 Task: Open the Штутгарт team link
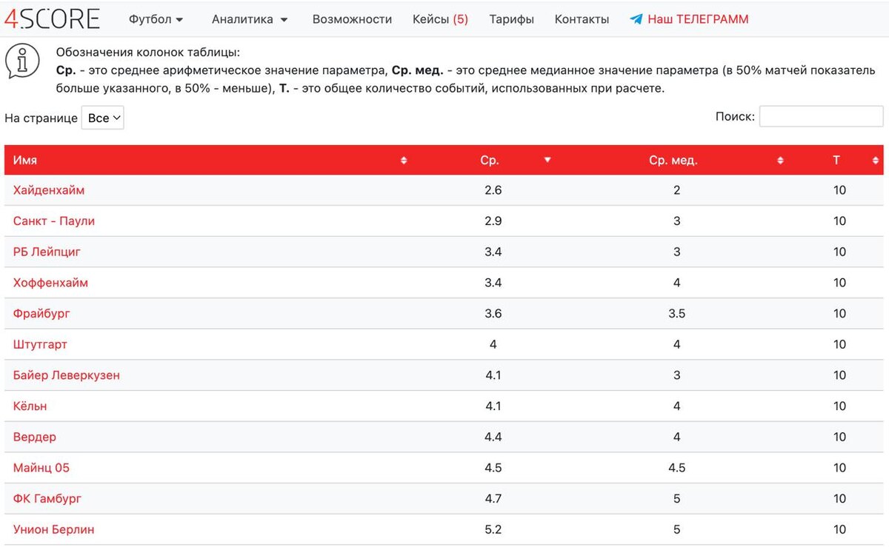pyautogui.click(x=40, y=345)
